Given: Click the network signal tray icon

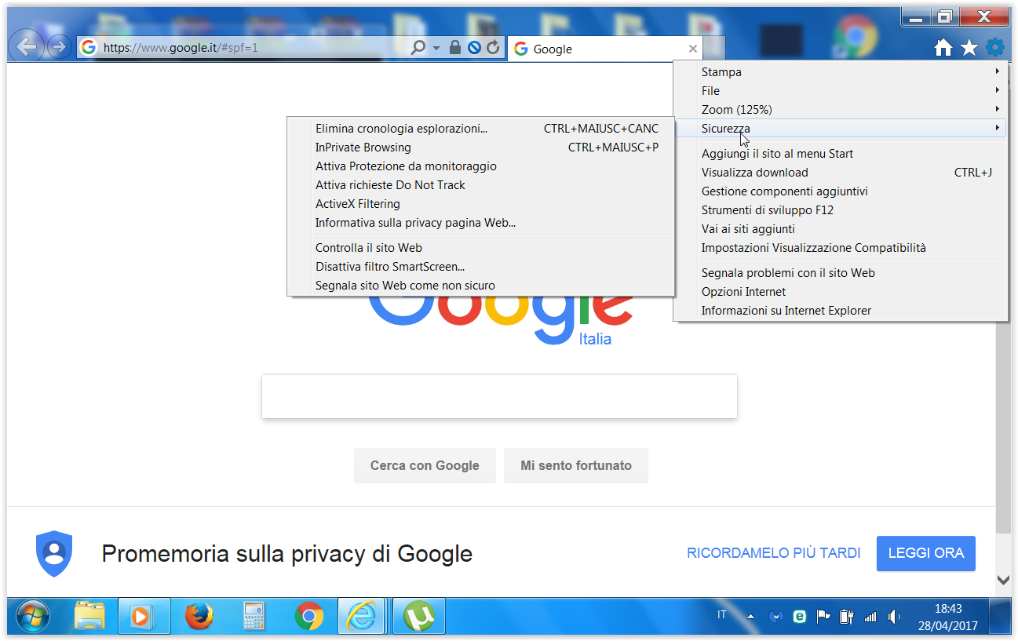Looking at the screenshot, I should (x=870, y=617).
